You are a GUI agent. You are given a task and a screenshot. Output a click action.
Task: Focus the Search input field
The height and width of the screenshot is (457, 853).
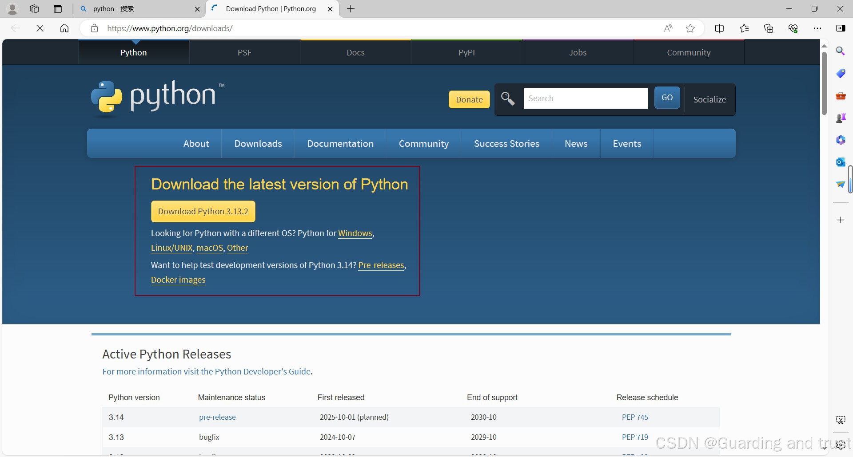point(586,98)
